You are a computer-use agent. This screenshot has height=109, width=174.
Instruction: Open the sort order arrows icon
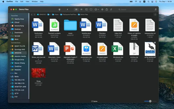click(111, 9)
